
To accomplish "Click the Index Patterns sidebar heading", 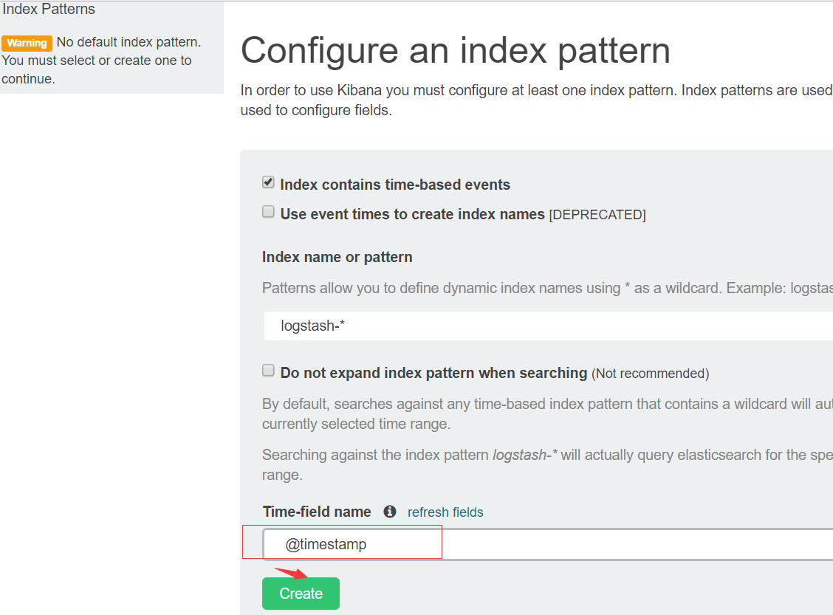I will pyautogui.click(x=49, y=9).
